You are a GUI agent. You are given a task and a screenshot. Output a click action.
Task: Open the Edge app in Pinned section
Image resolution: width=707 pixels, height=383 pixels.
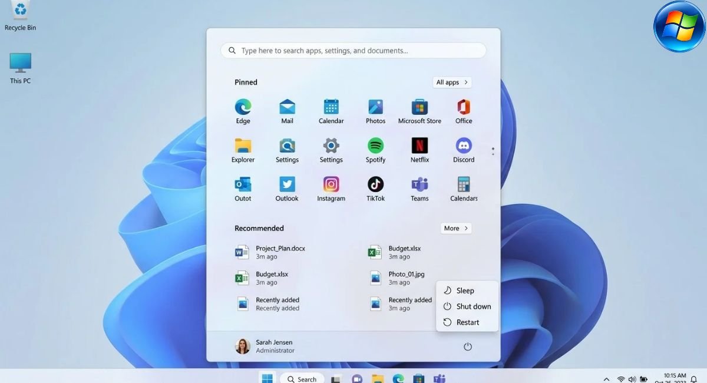[243, 111]
